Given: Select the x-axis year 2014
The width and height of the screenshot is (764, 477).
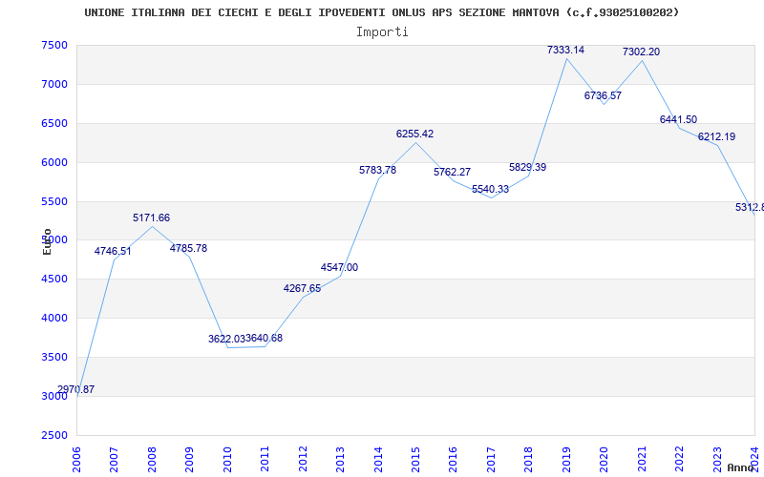Looking at the screenshot, I should tap(378, 460).
